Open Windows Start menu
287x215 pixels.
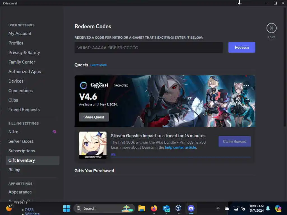tap(66, 208)
